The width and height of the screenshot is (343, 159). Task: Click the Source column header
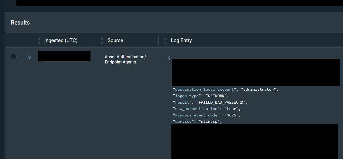[x=115, y=40]
